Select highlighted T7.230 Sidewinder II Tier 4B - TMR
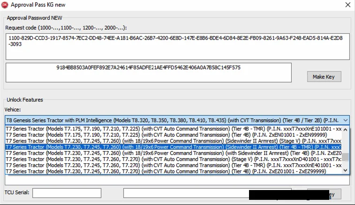The height and width of the screenshot is (205, 355). coord(174,147)
